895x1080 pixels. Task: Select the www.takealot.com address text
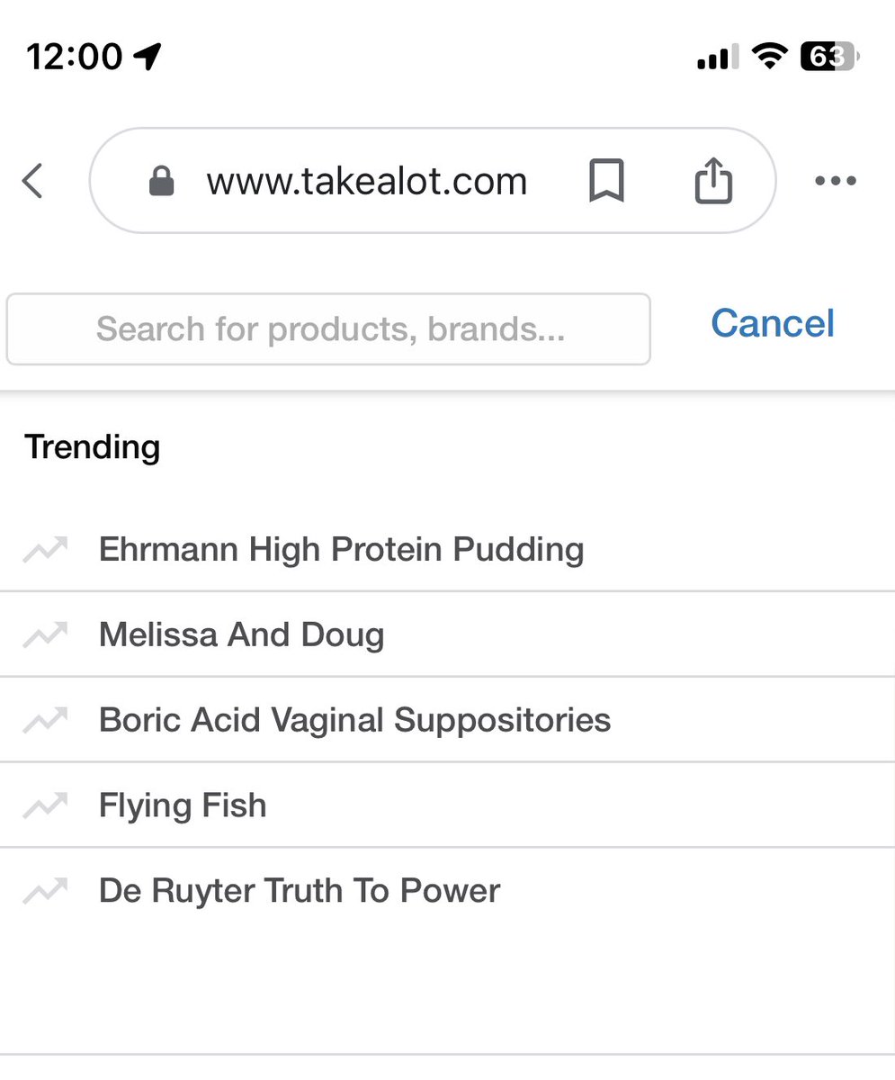(367, 182)
